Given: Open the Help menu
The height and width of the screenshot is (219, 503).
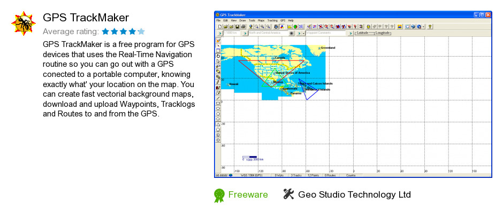Looking at the screenshot, I should pos(291,20).
